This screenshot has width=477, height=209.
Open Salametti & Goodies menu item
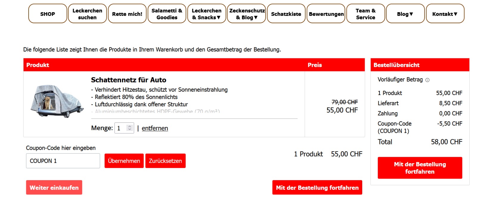(167, 14)
